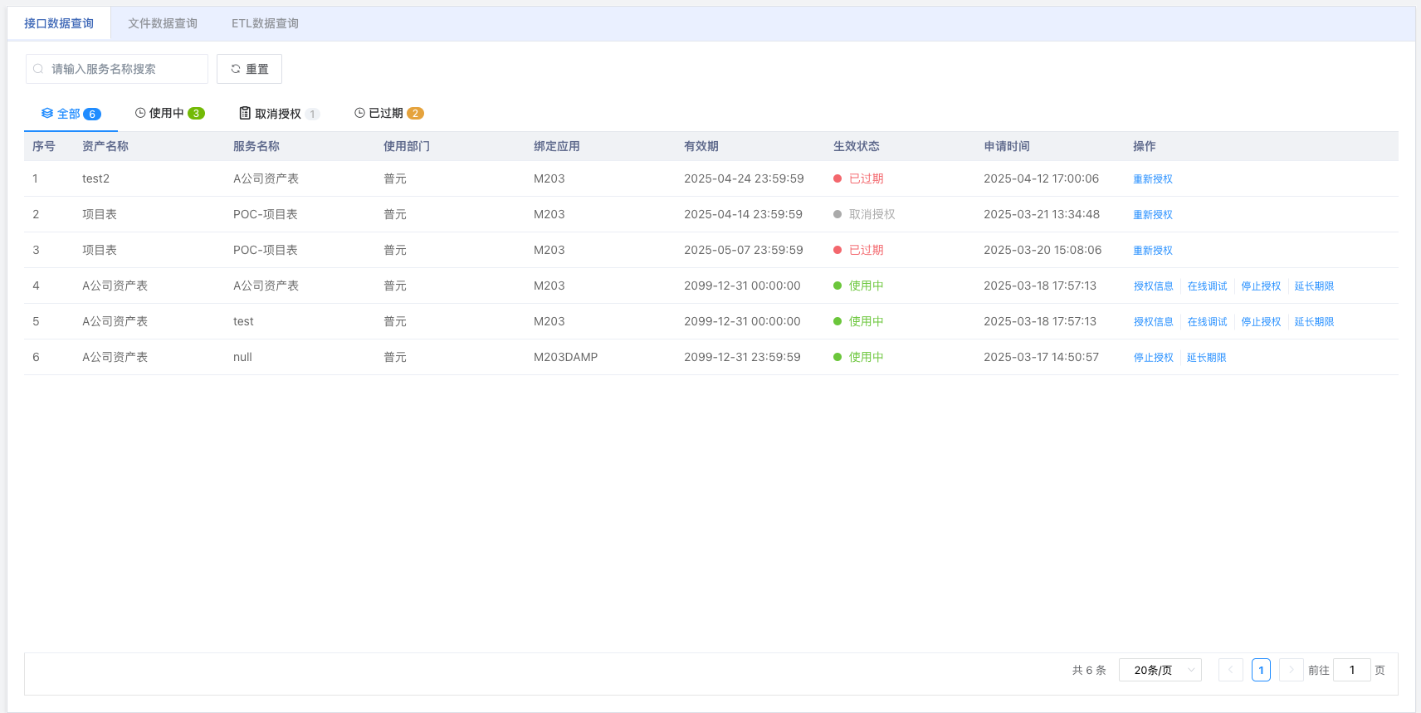Image resolution: width=1421 pixels, height=713 pixels.
Task: Go to the previous page arrow
Action: (x=1230, y=670)
